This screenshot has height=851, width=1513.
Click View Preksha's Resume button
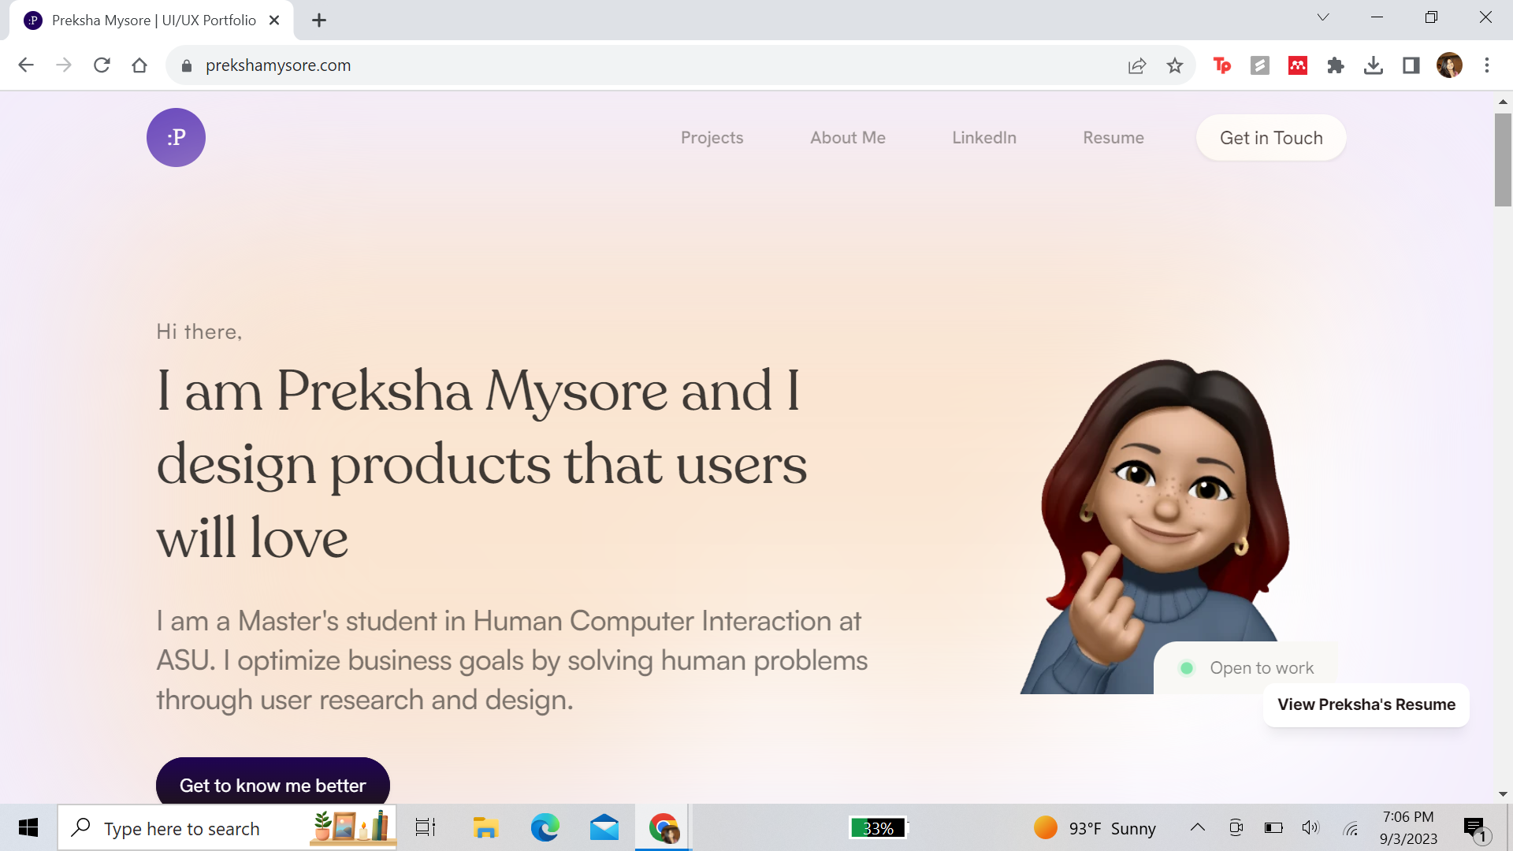[1366, 704]
